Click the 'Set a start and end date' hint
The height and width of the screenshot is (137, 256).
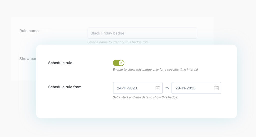(x=145, y=97)
